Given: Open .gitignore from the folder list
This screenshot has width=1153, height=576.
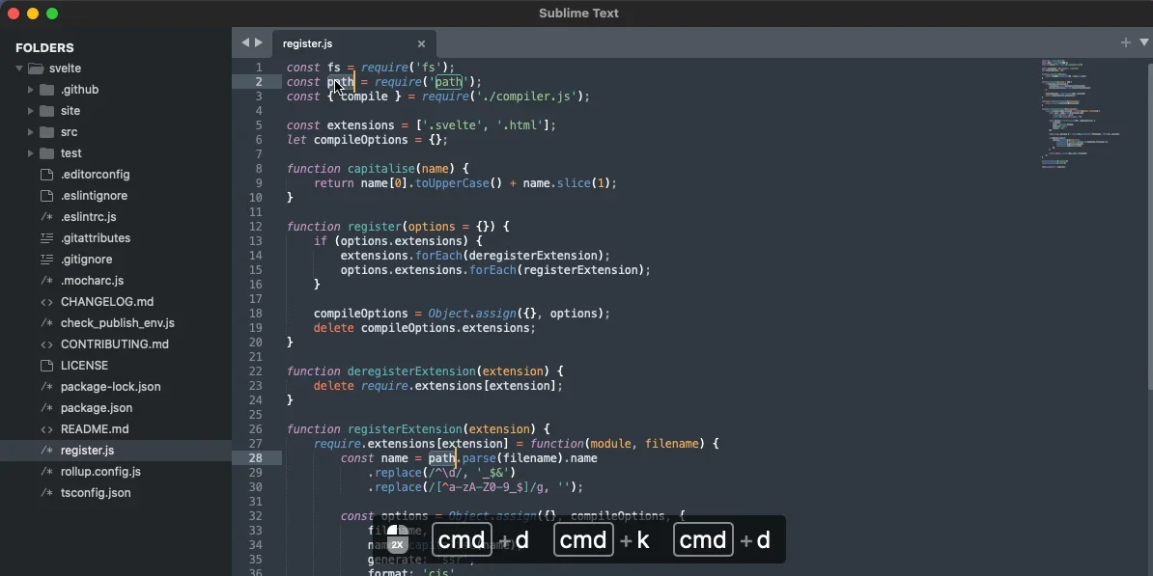Looking at the screenshot, I should [88, 261].
